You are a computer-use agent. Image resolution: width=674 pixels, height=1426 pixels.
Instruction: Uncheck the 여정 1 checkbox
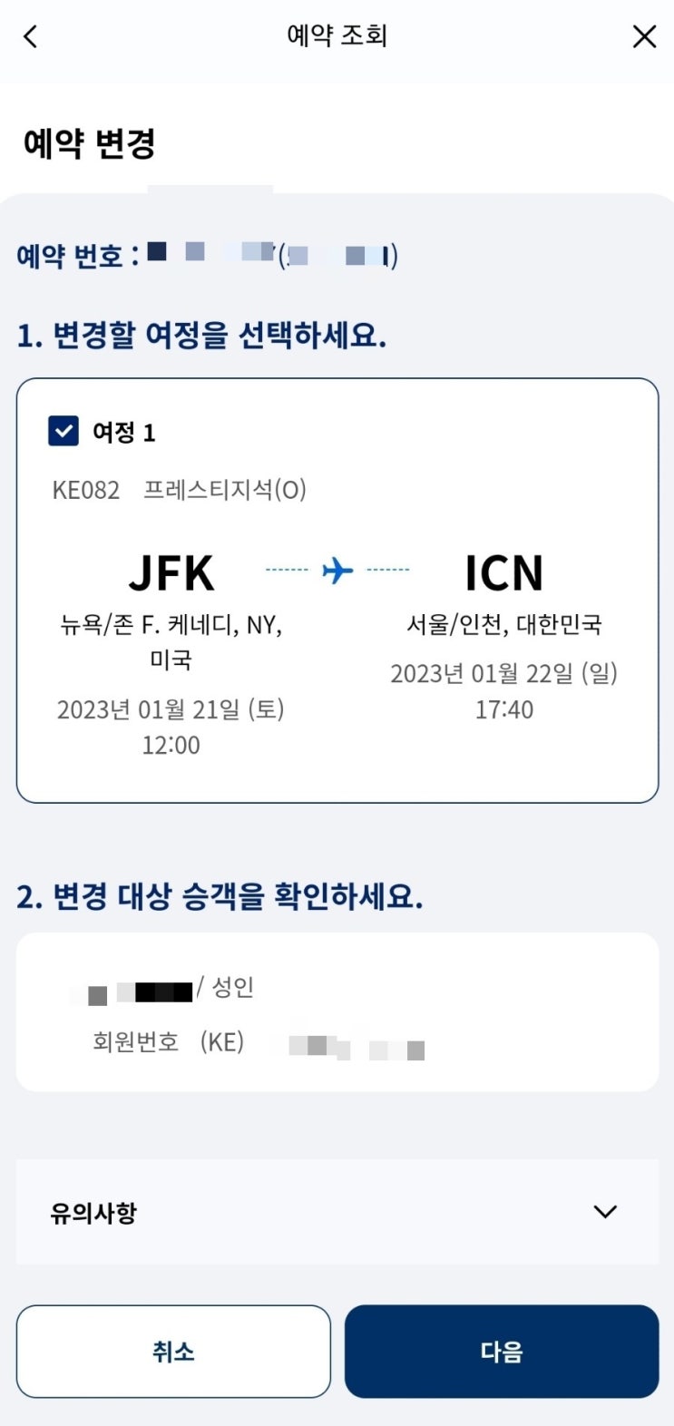pyautogui.click(x=63, y=432)
